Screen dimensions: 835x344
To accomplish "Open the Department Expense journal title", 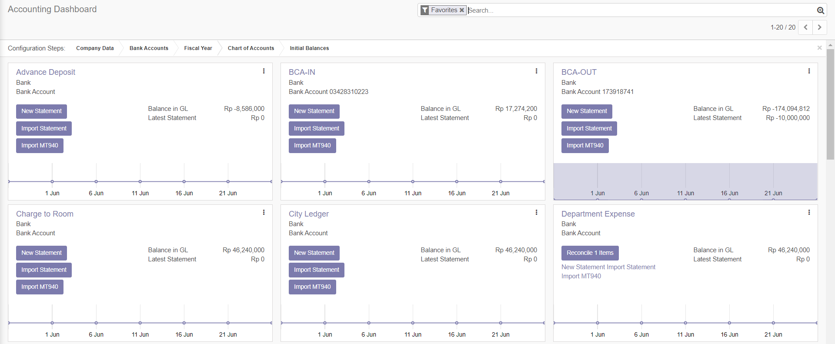I will tap(598, 214).
